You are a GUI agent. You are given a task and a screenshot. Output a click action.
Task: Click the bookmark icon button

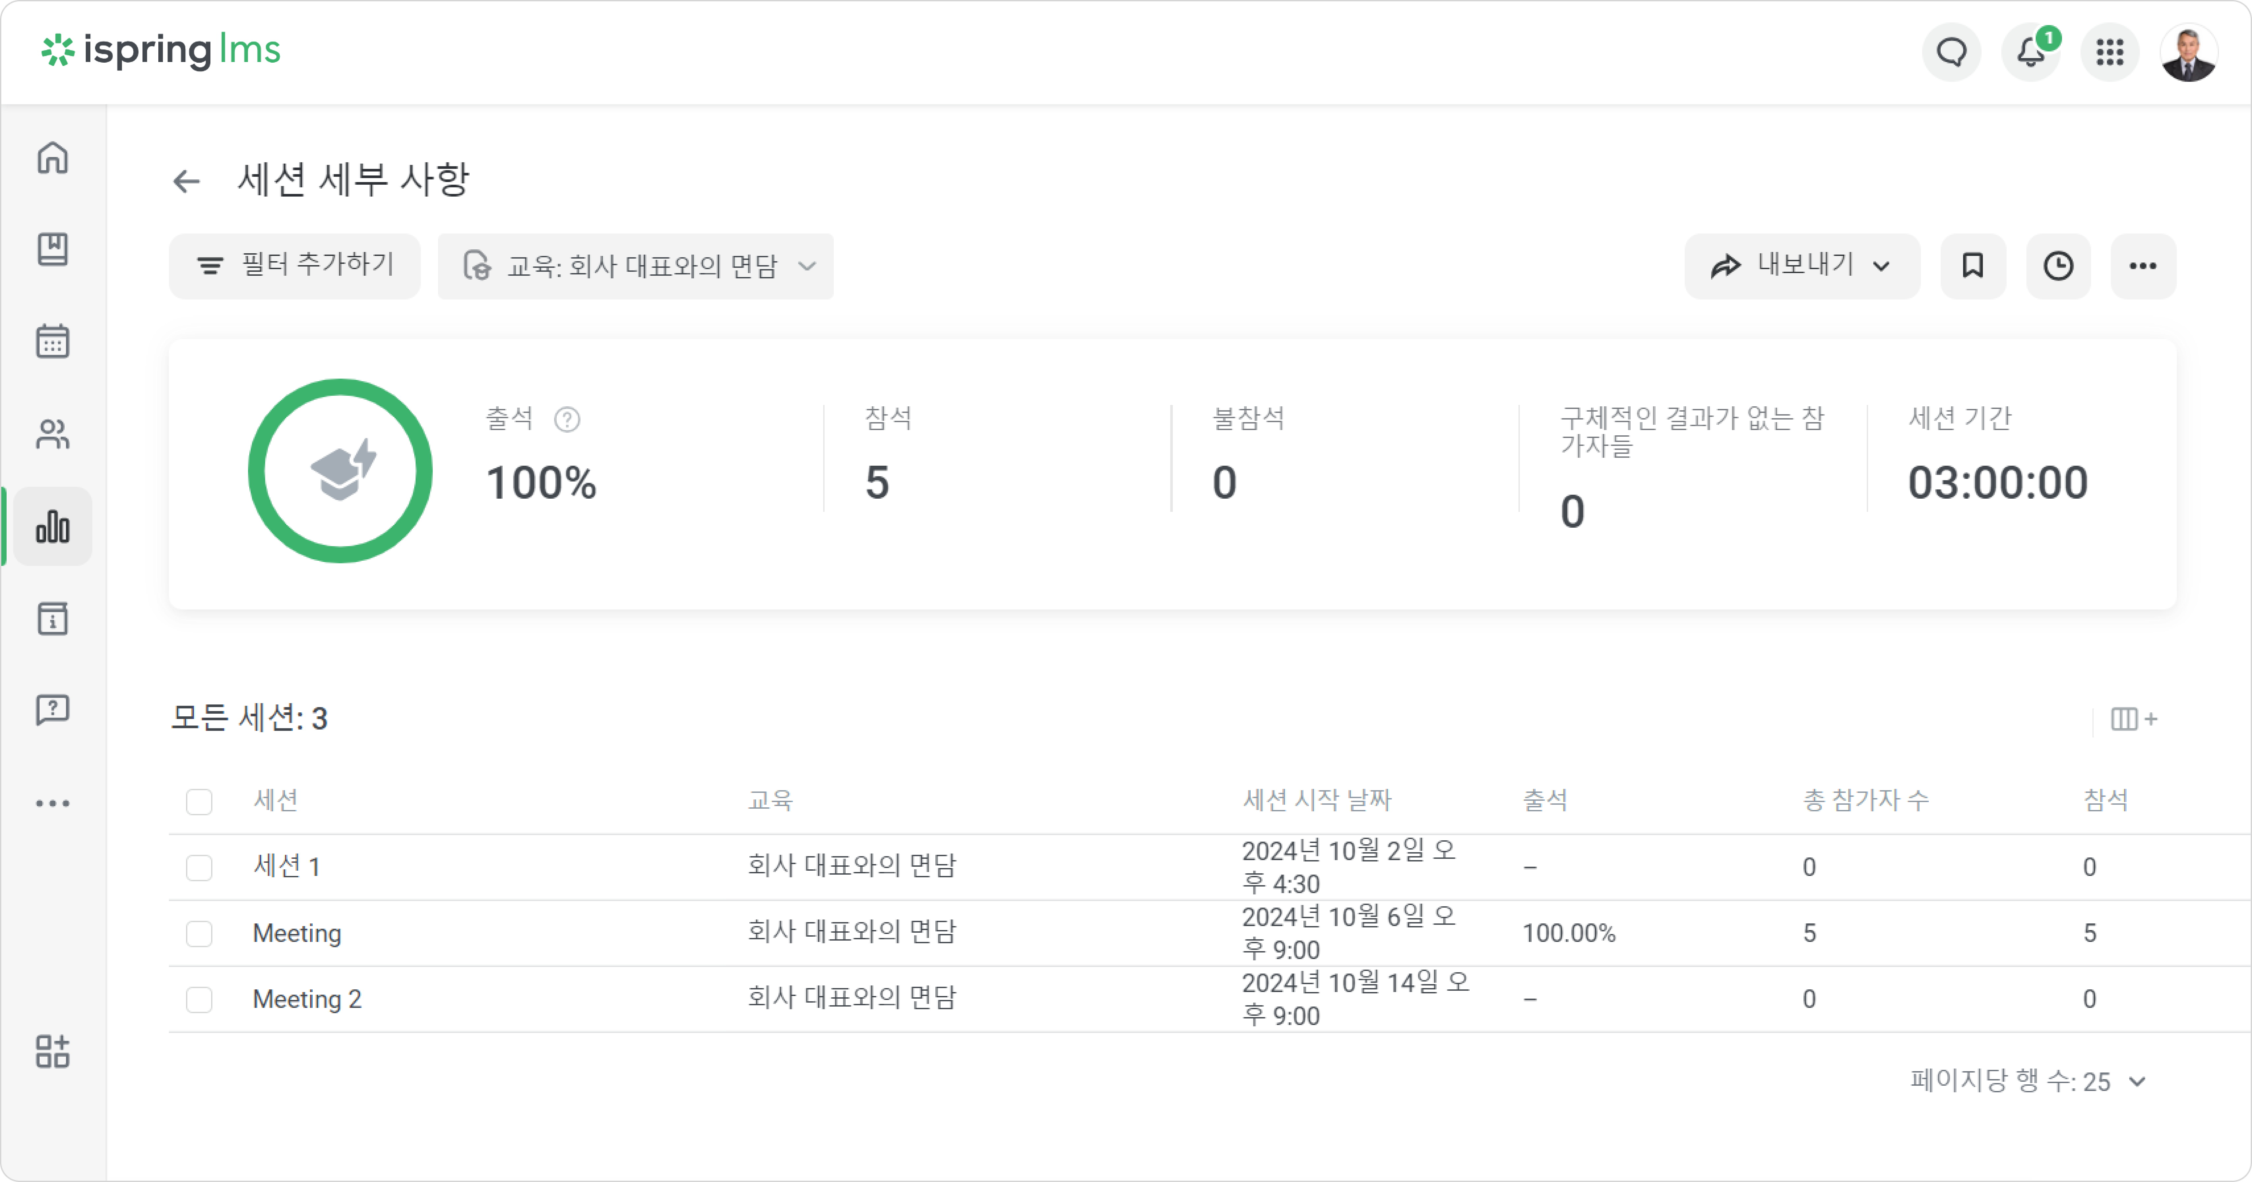1973,266
